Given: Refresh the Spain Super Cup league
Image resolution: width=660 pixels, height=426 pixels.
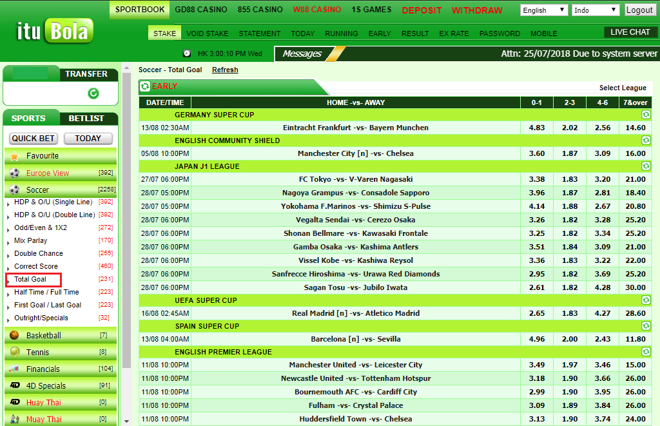Looking at the screenshot, I should pos(646,326).
